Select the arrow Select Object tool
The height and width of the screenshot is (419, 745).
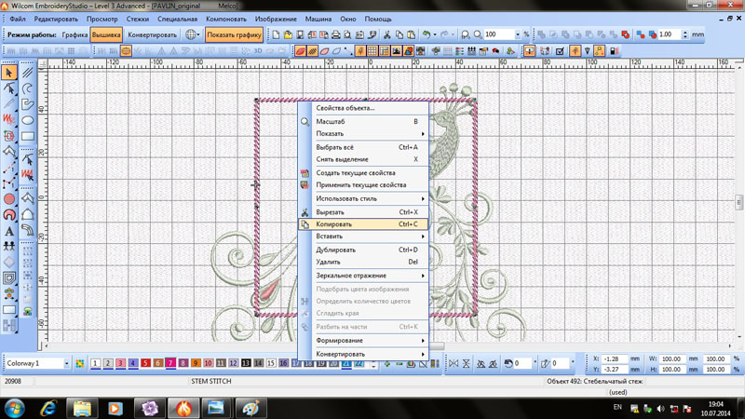9,72
